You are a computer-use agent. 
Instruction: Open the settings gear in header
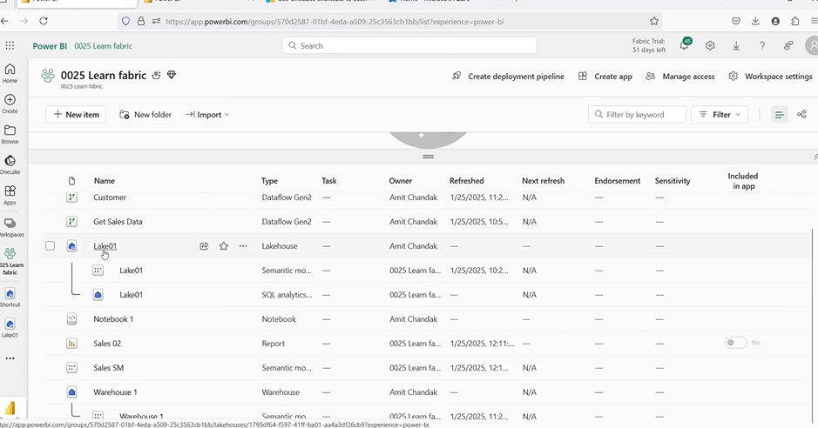(x=710, y=46)
